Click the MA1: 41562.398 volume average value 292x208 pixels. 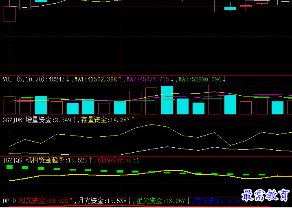pyautogui.click(x=95, y=79)
